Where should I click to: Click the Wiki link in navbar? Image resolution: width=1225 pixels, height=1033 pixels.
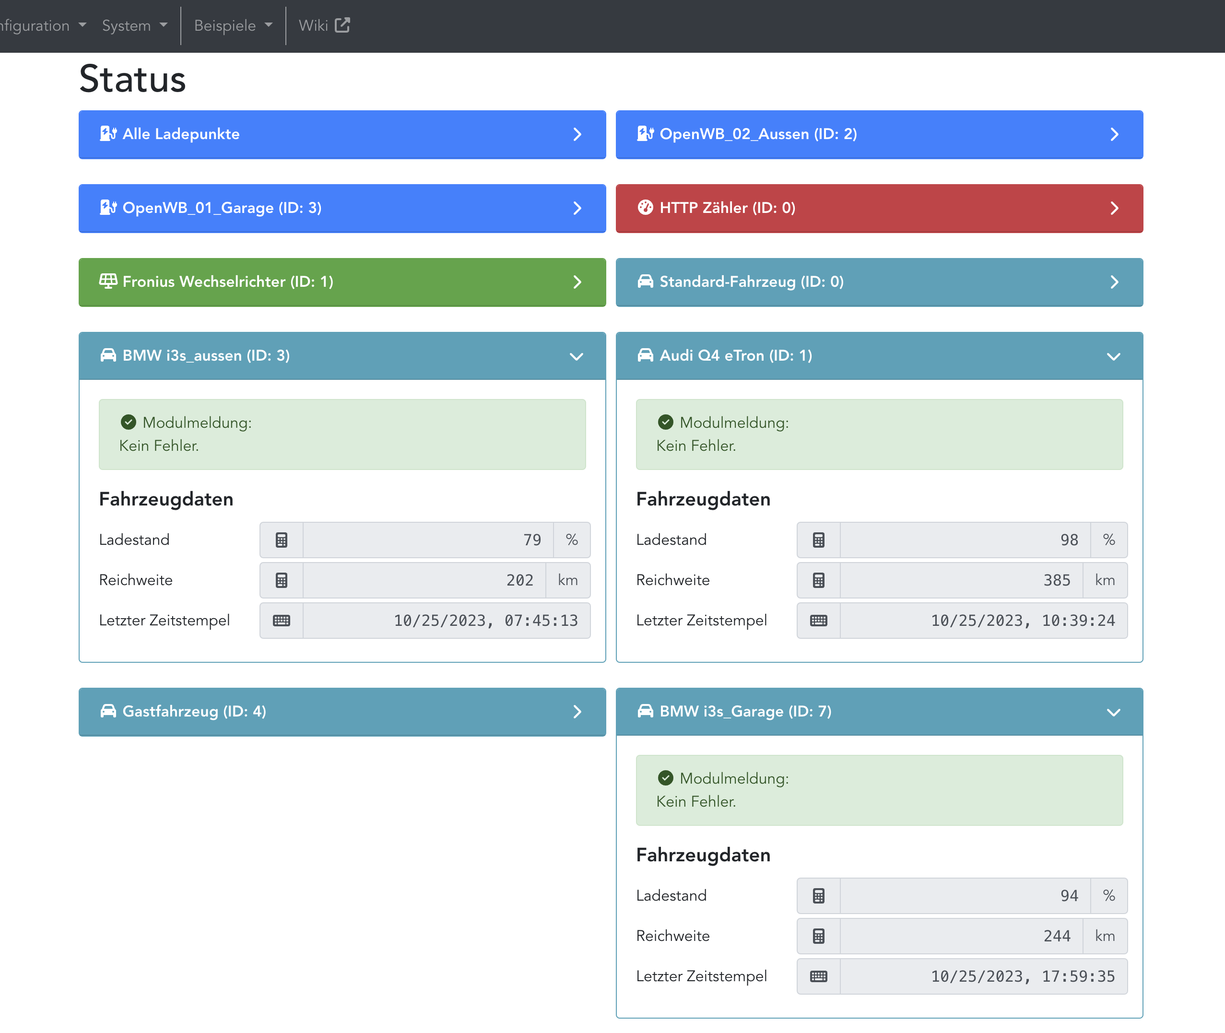point(313,25)
